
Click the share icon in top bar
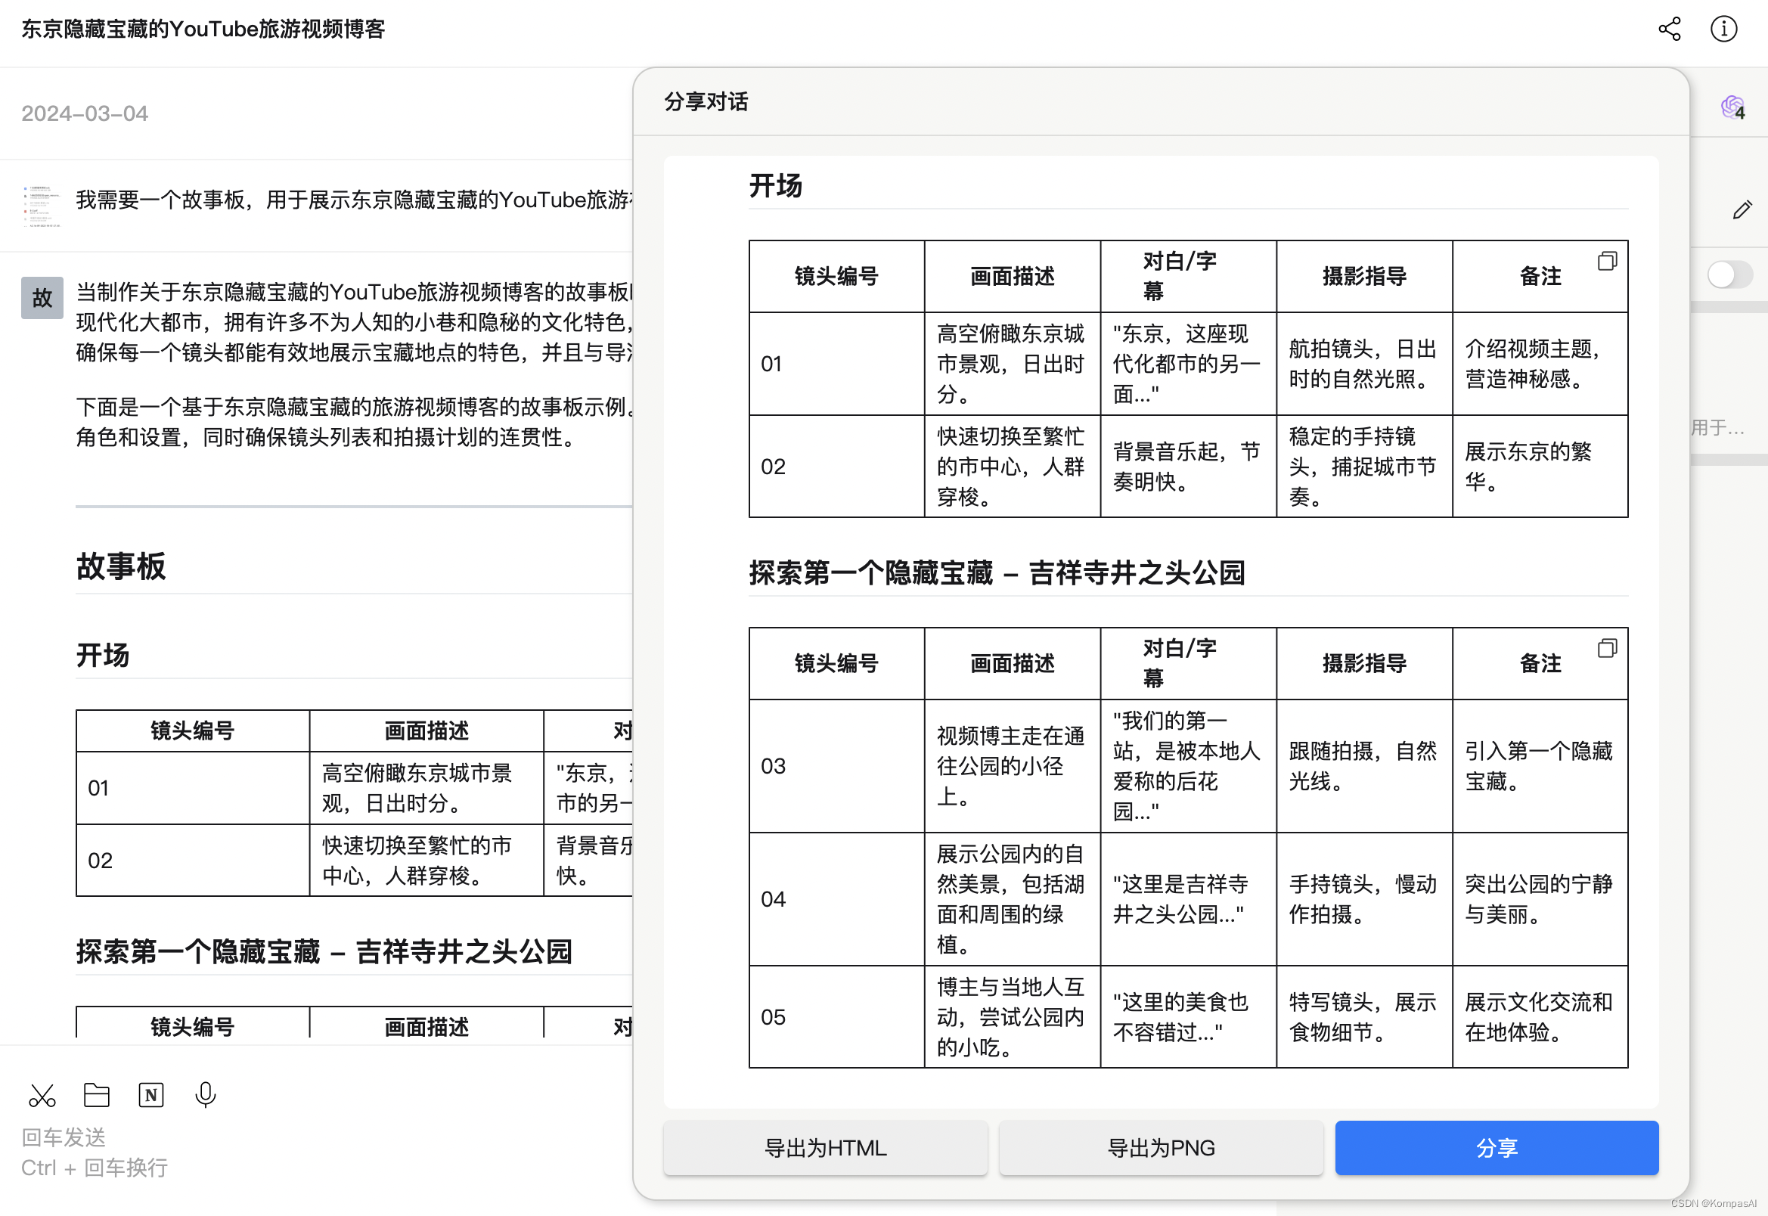point(1669,29)
